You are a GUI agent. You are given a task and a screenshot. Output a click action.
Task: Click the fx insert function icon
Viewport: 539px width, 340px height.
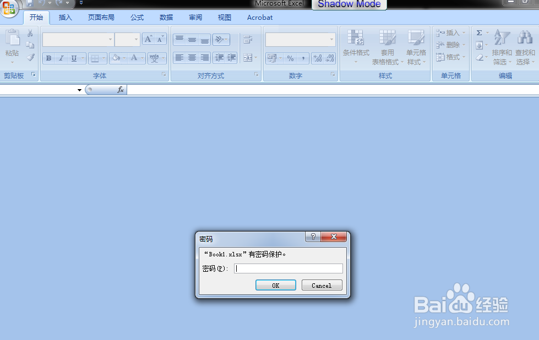point(121,90)
